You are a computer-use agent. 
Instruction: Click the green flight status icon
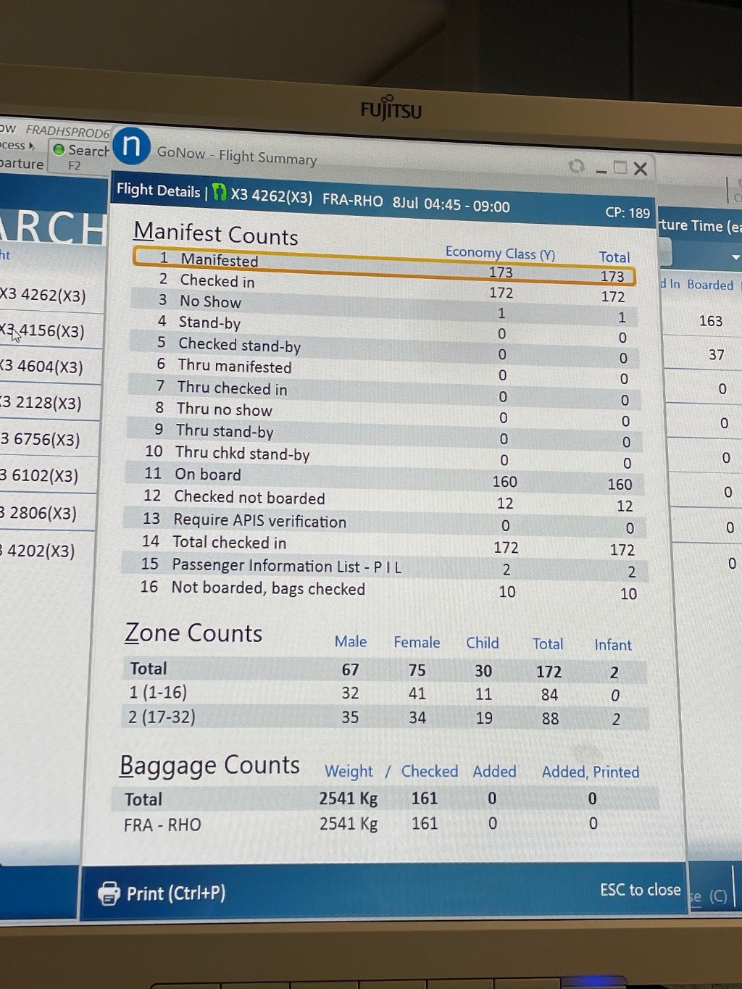tap(219, 193)
